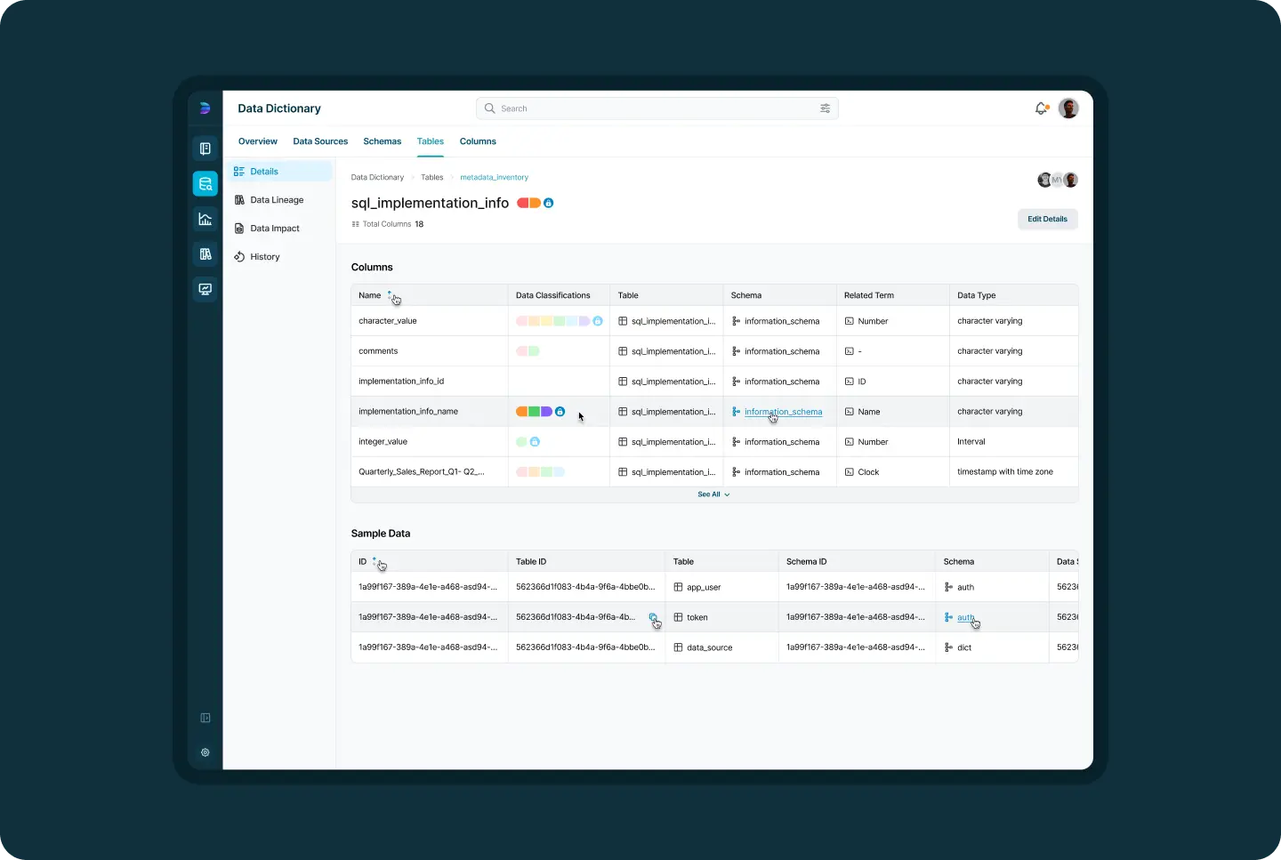Open the settings gear in sidebar
This screenshot has width=1281, height=860.
205,752
